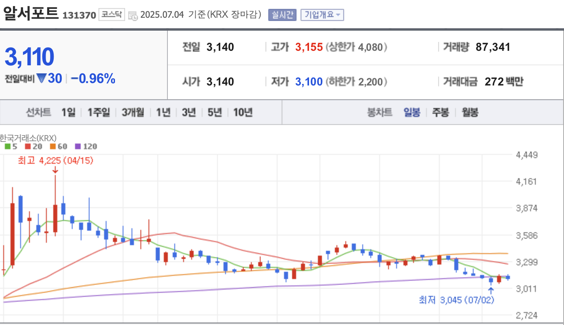Viewport: 564px width, 325px height.
Task: Click the change rate −0.96%
Action: point(93,78)
